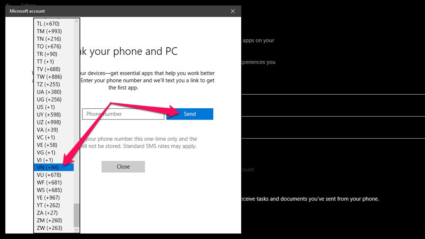The width and height of the screenshot is (425, 239).
Task: Select ZA (+27) country code
Action: pyautogui.click(x=54, y=213)
